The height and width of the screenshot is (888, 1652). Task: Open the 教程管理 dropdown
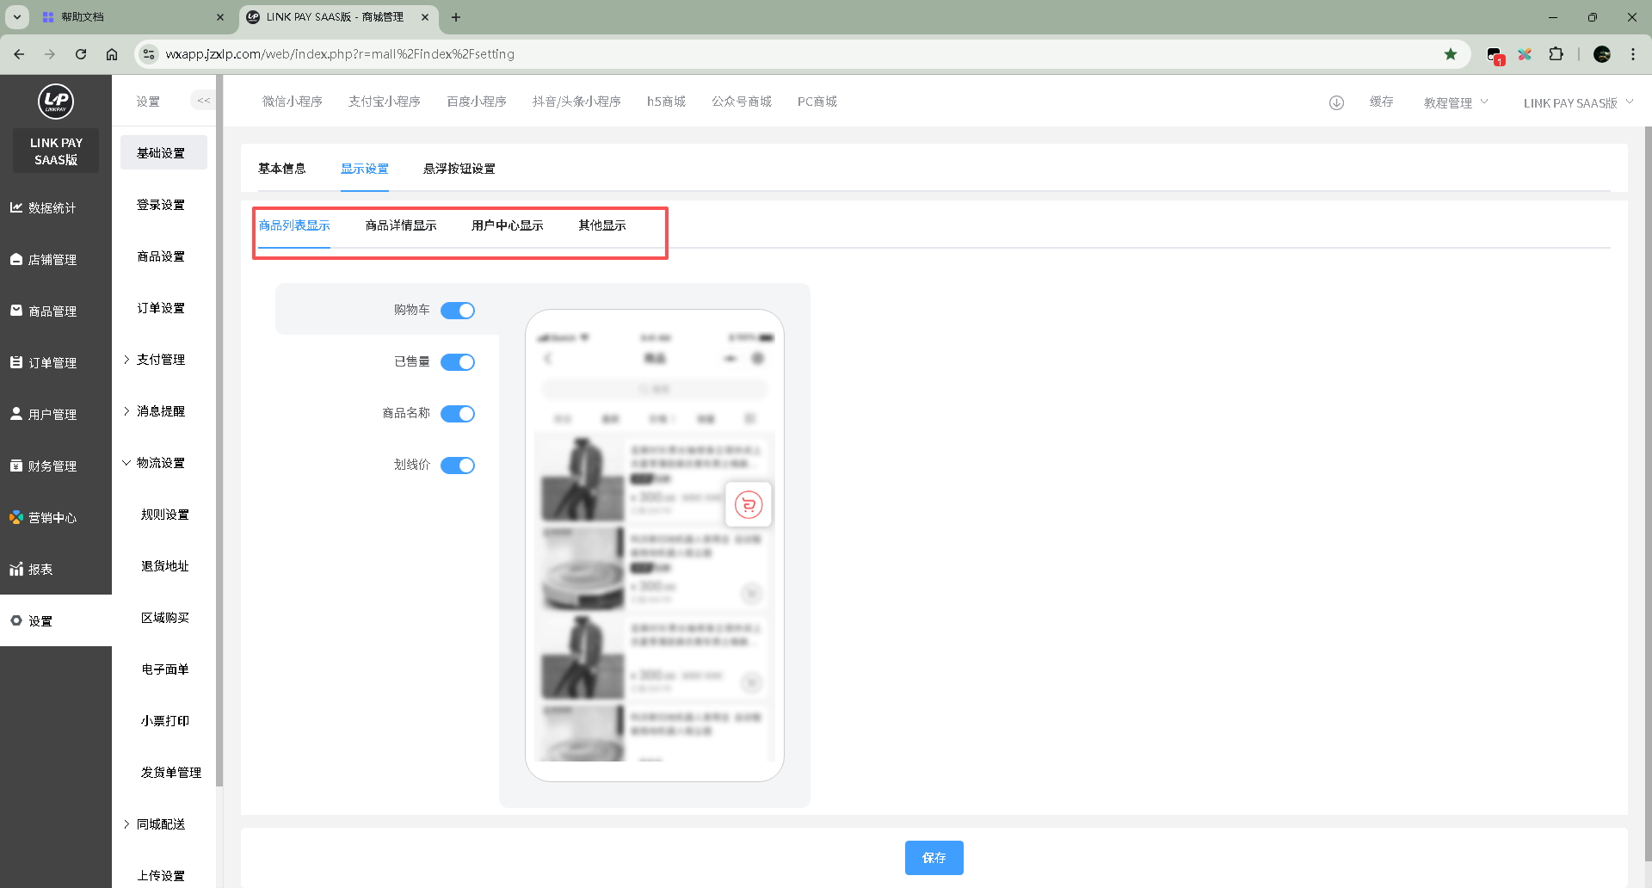[1455, 102]
